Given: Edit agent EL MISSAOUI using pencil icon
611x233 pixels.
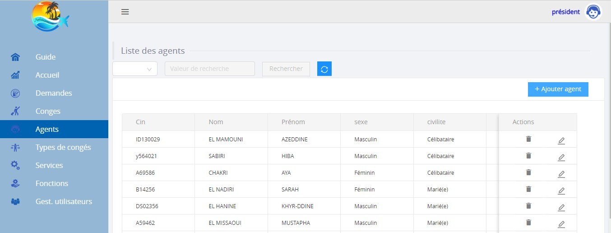Looking at the screenshot, I should [561, 224].
